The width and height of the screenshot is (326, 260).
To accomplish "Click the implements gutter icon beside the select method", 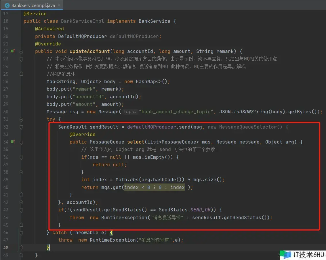I will coord(13,142).
